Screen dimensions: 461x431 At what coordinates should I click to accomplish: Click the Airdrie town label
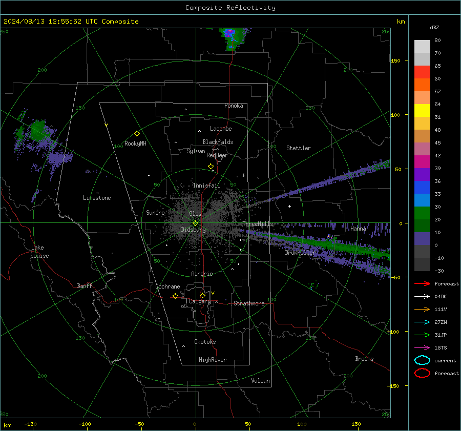[202, 274]
